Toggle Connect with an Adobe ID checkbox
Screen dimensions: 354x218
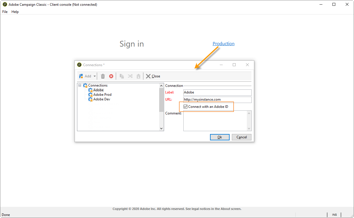tap(186, 107)
